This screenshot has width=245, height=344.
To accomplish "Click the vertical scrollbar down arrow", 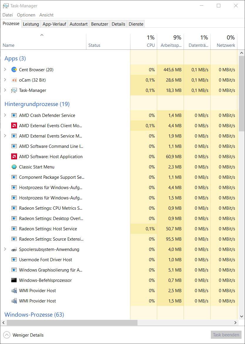I will (x=241, y=317).
